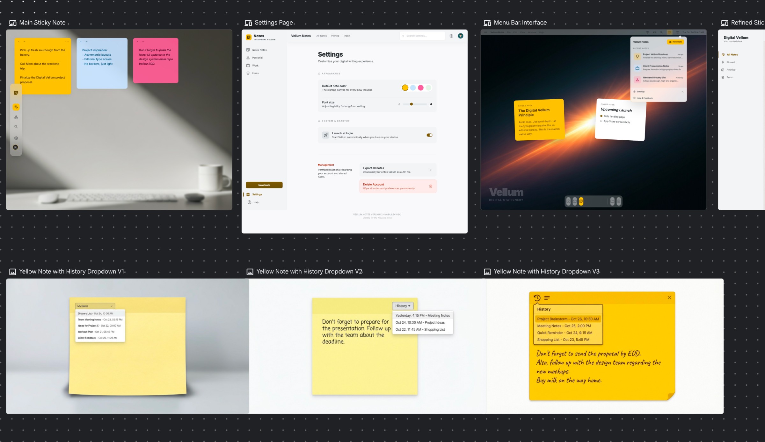Open Archive in the Digital Vellum sidebar
The image size is (765, 442).
[729, 70]
